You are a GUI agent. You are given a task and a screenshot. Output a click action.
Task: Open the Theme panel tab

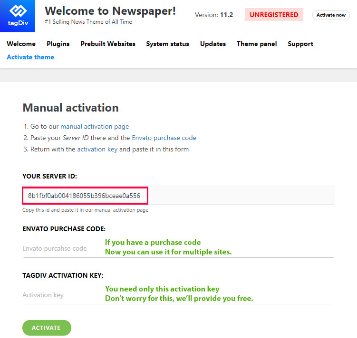[257, 44]
